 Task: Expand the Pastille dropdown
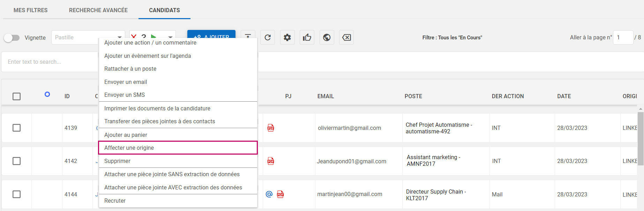click(x=120, y=37)
